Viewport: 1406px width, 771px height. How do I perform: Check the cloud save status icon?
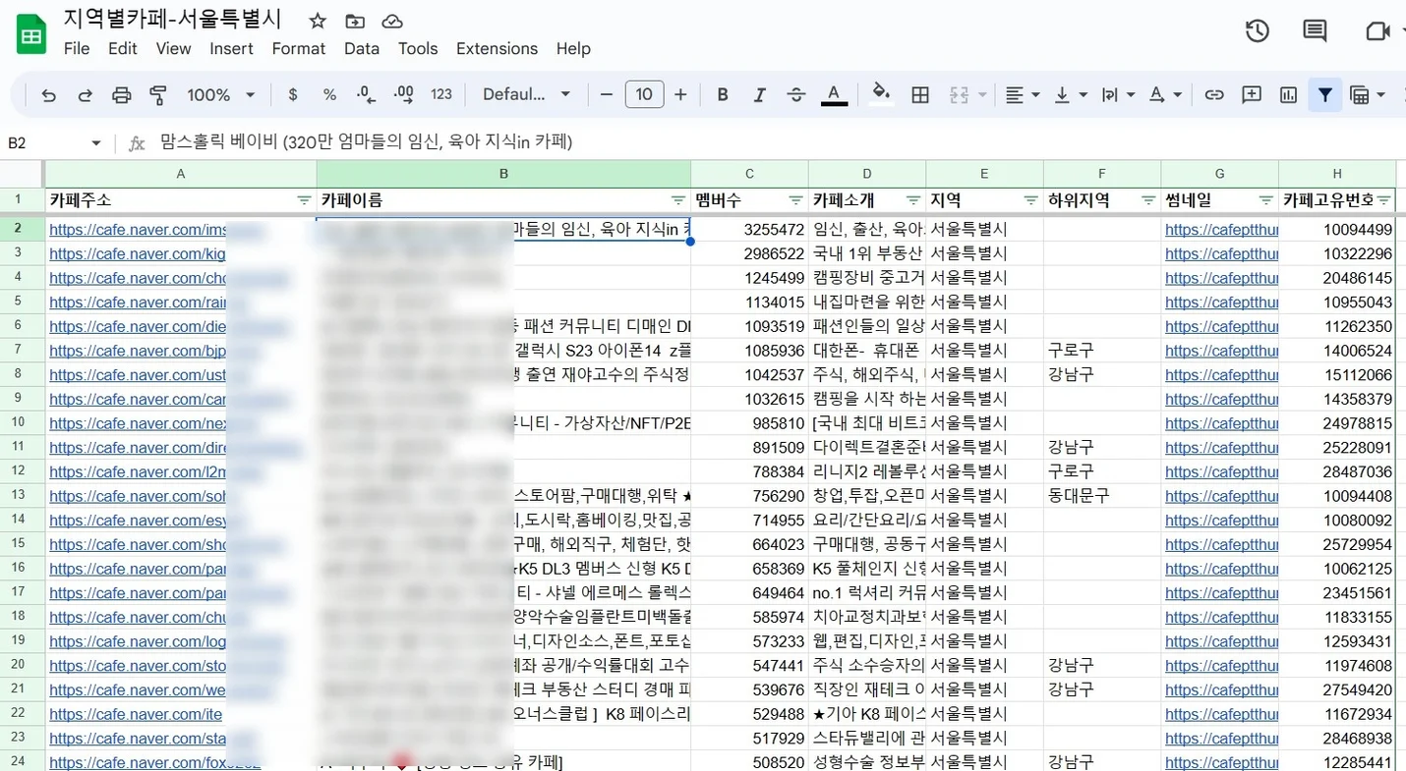point(392,21)
